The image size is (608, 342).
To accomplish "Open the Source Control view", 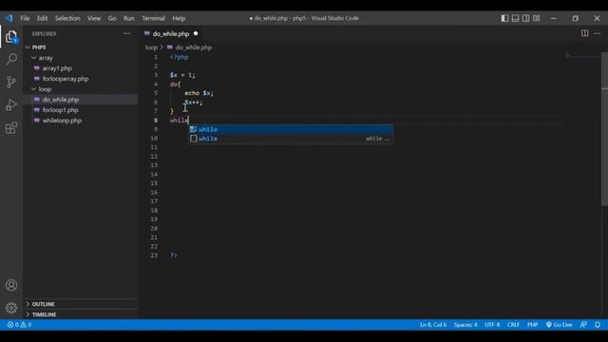I will pyautogui.click(x=11, y=82).
